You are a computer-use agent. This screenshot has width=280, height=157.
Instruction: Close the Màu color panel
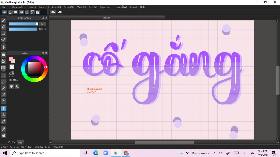click(x=46, y=53)
